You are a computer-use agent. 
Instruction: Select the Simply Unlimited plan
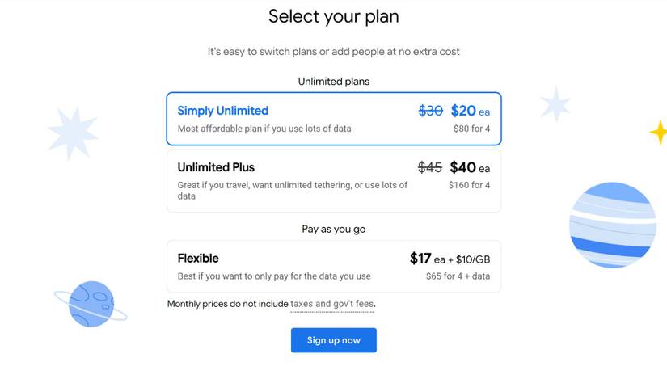pos(223,111)
